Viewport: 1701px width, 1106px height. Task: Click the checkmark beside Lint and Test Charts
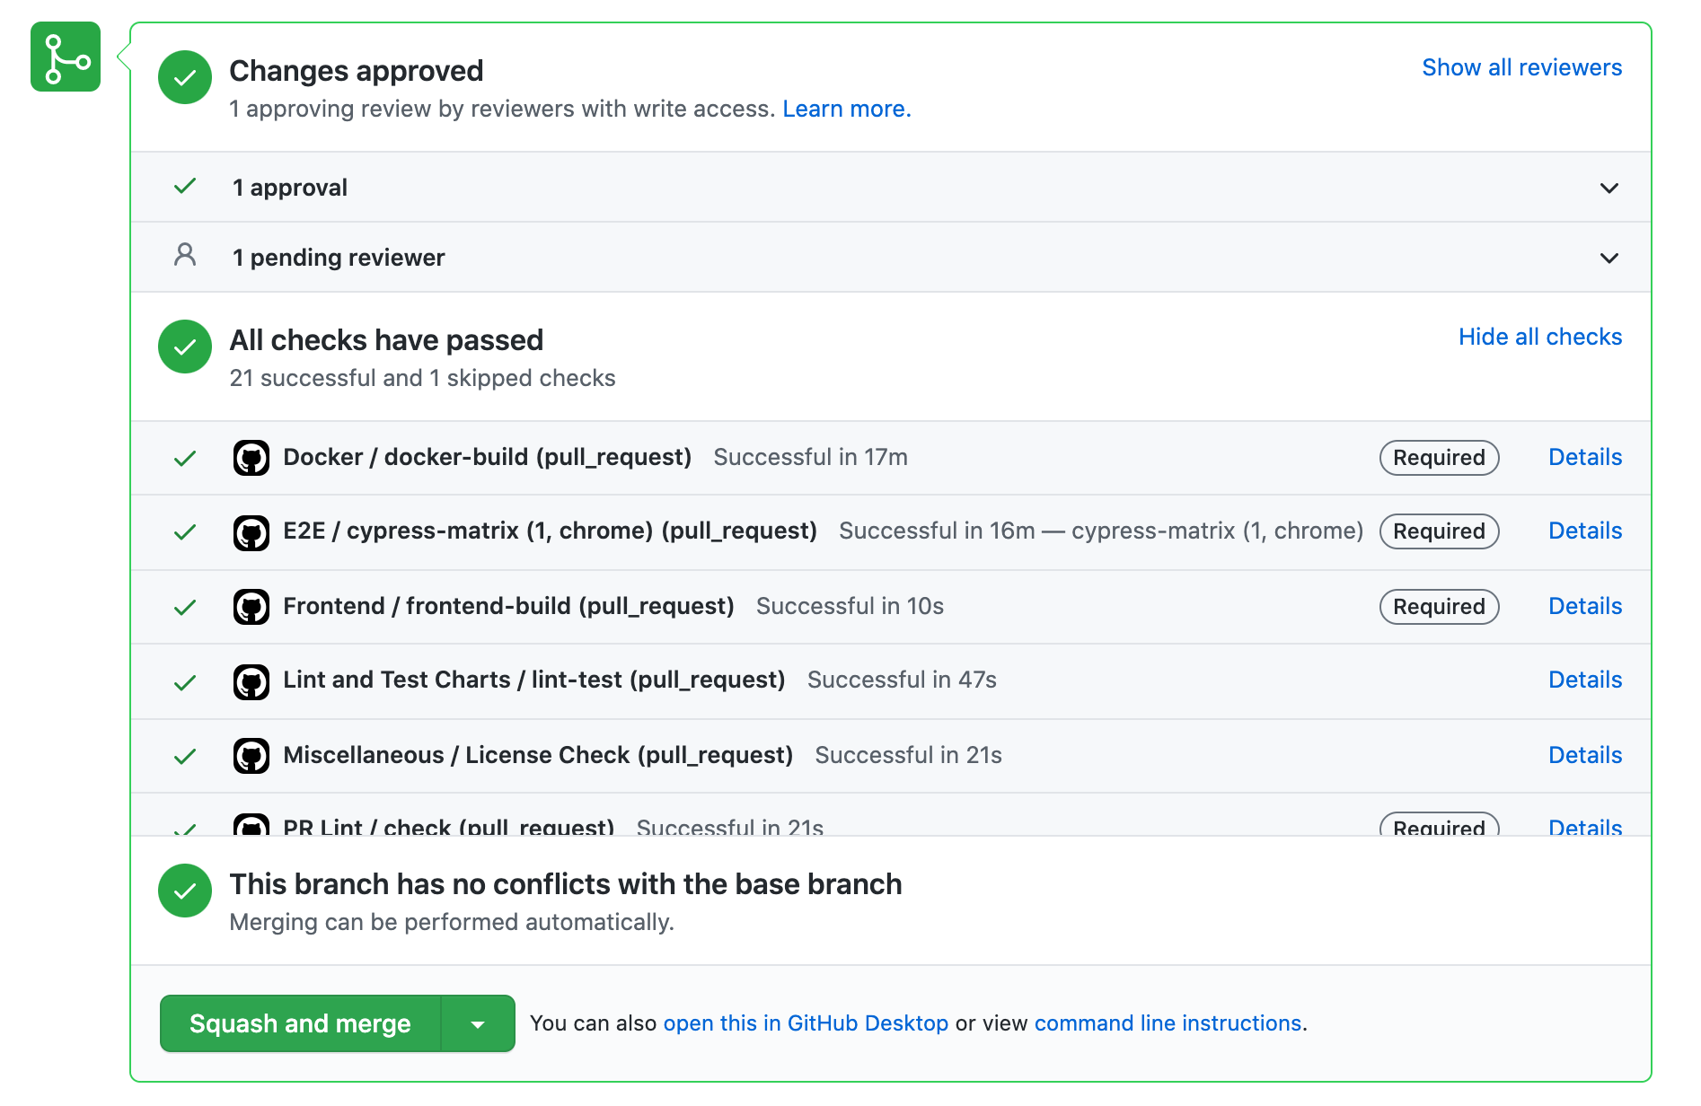184,680
